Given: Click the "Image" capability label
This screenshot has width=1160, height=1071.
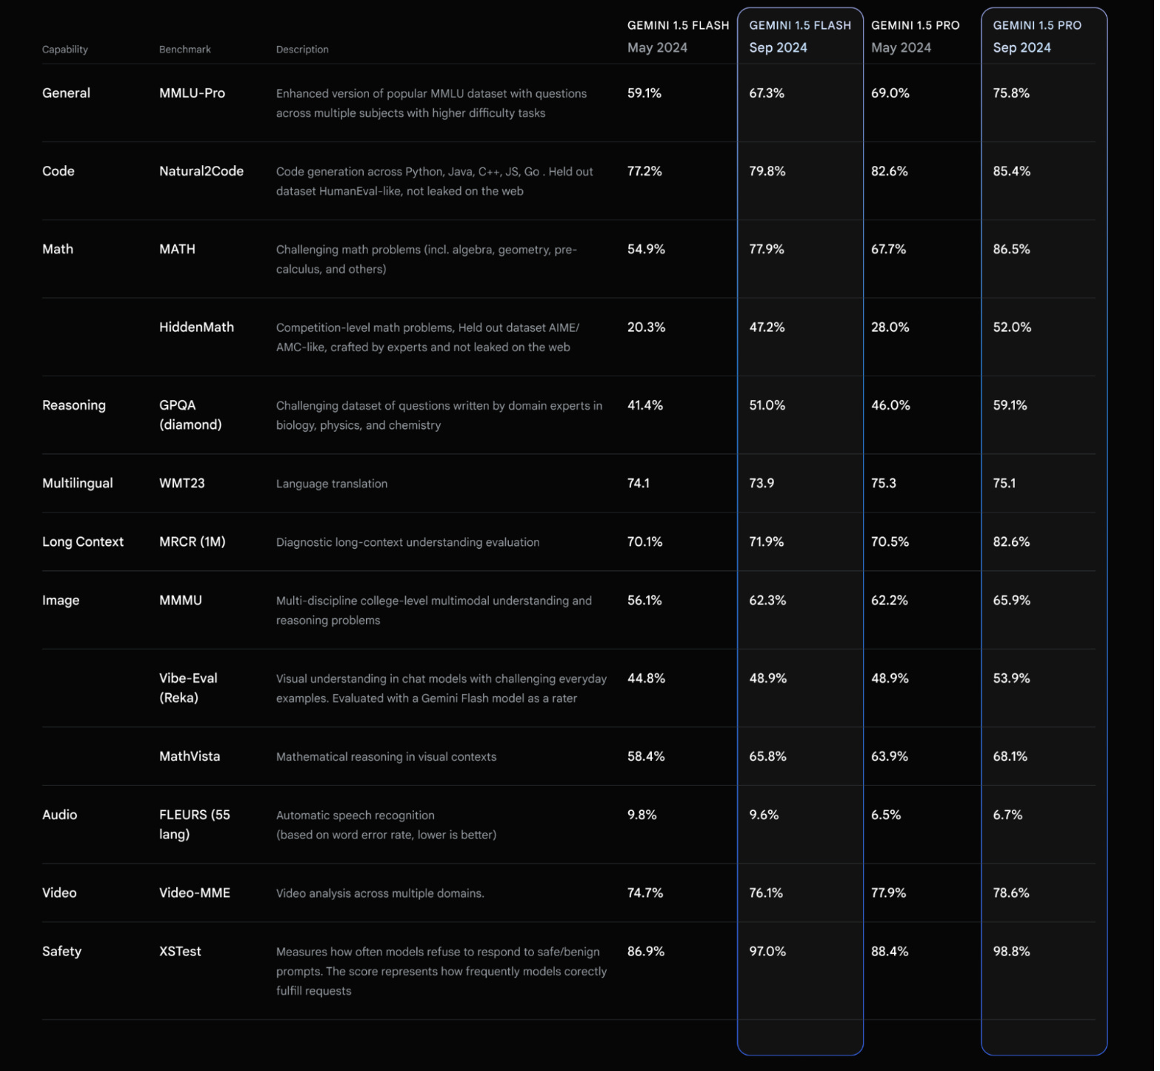Looking at the screenshot, I should [61, 601].
